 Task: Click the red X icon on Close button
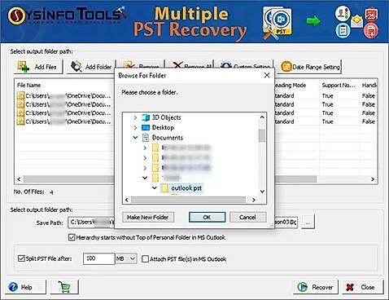(350, 287)
